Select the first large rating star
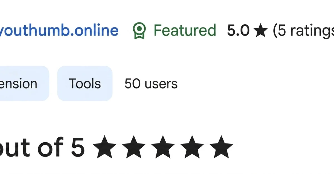This screenshot has width=334, height=174. [104, 147]
